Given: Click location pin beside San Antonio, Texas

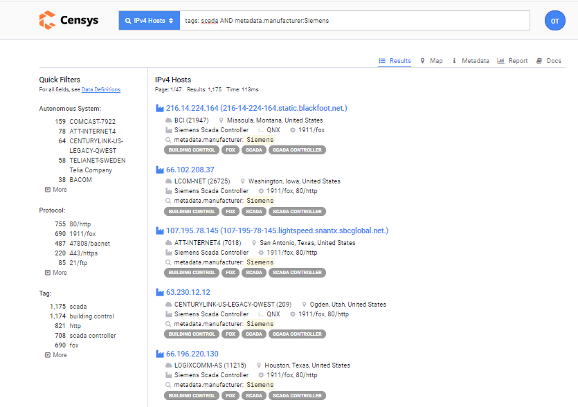Looking at the screenshot, I should [x=254, y=242].
